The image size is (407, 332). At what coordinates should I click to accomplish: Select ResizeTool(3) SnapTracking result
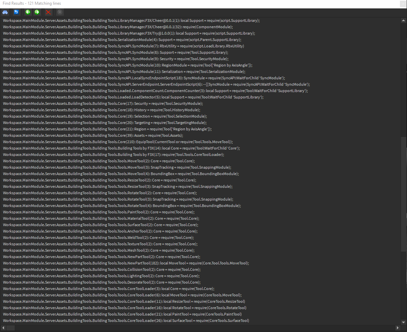click(118, 186)
